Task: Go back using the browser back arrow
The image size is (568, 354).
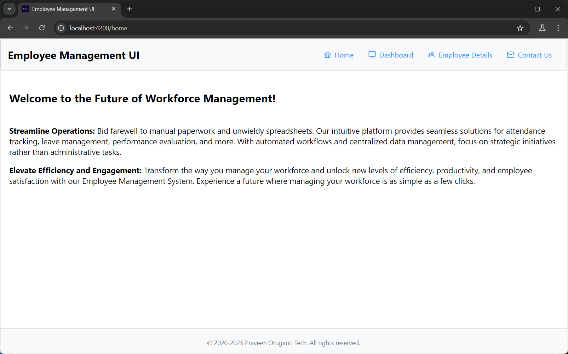Action: pyautogui.click(x=10, y=28)
